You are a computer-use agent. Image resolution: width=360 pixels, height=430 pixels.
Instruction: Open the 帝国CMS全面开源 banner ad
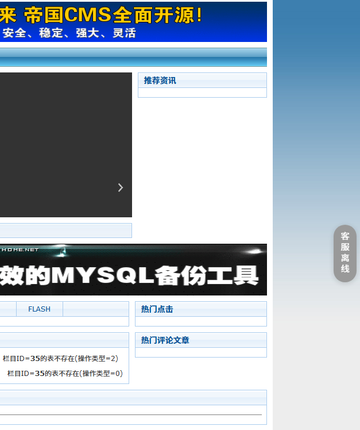(x=133, y=22)
